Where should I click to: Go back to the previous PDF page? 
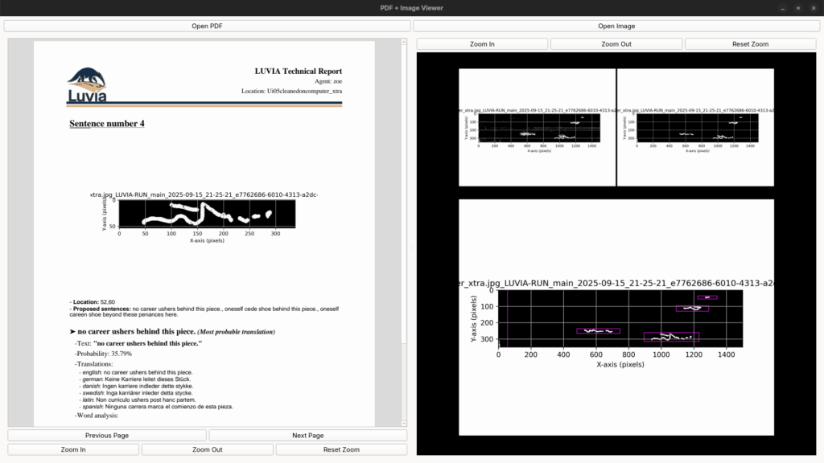coord(106,436)
